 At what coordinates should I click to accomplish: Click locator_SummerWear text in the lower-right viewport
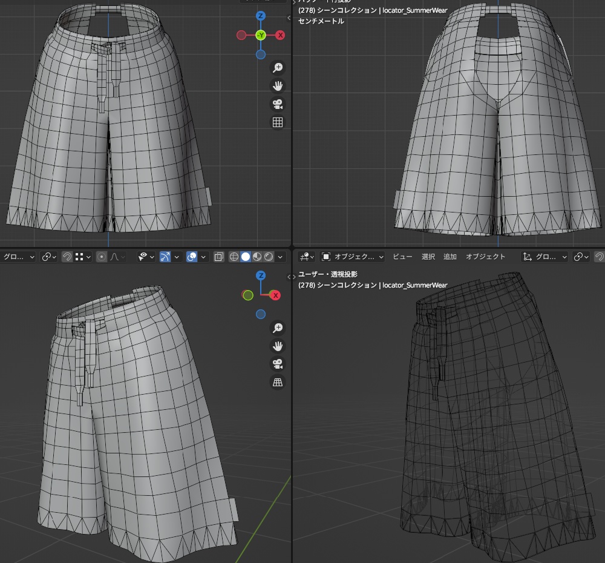pos(415,285)
